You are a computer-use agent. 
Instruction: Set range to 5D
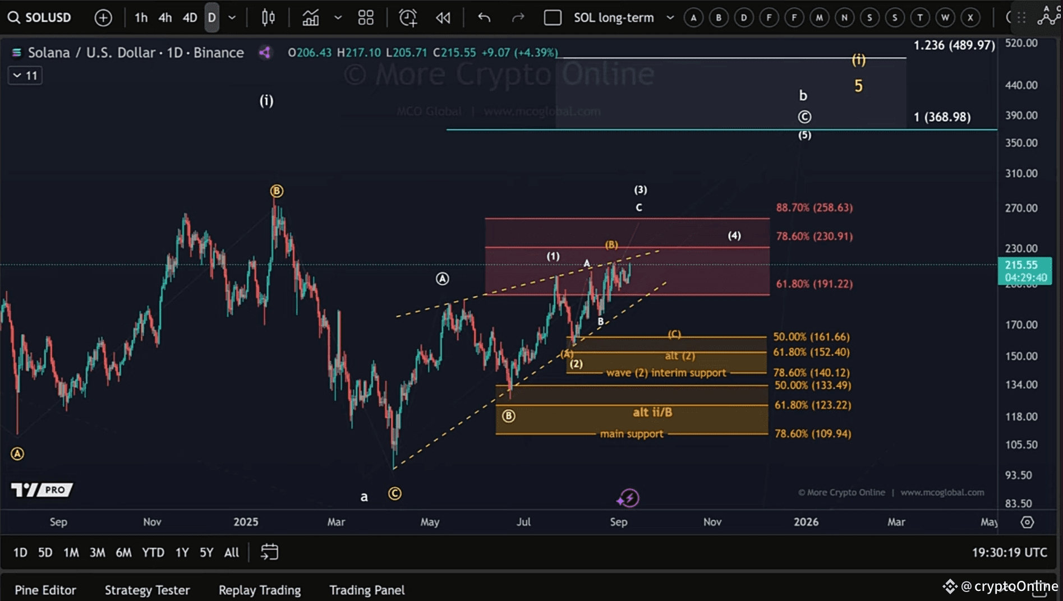[x=45, y=553]
